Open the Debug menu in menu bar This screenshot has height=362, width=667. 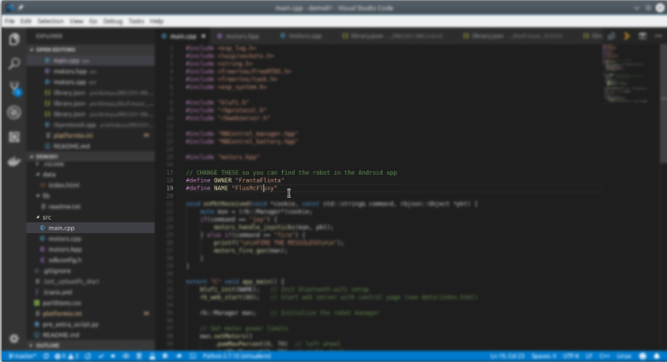[x=114, y=20]
